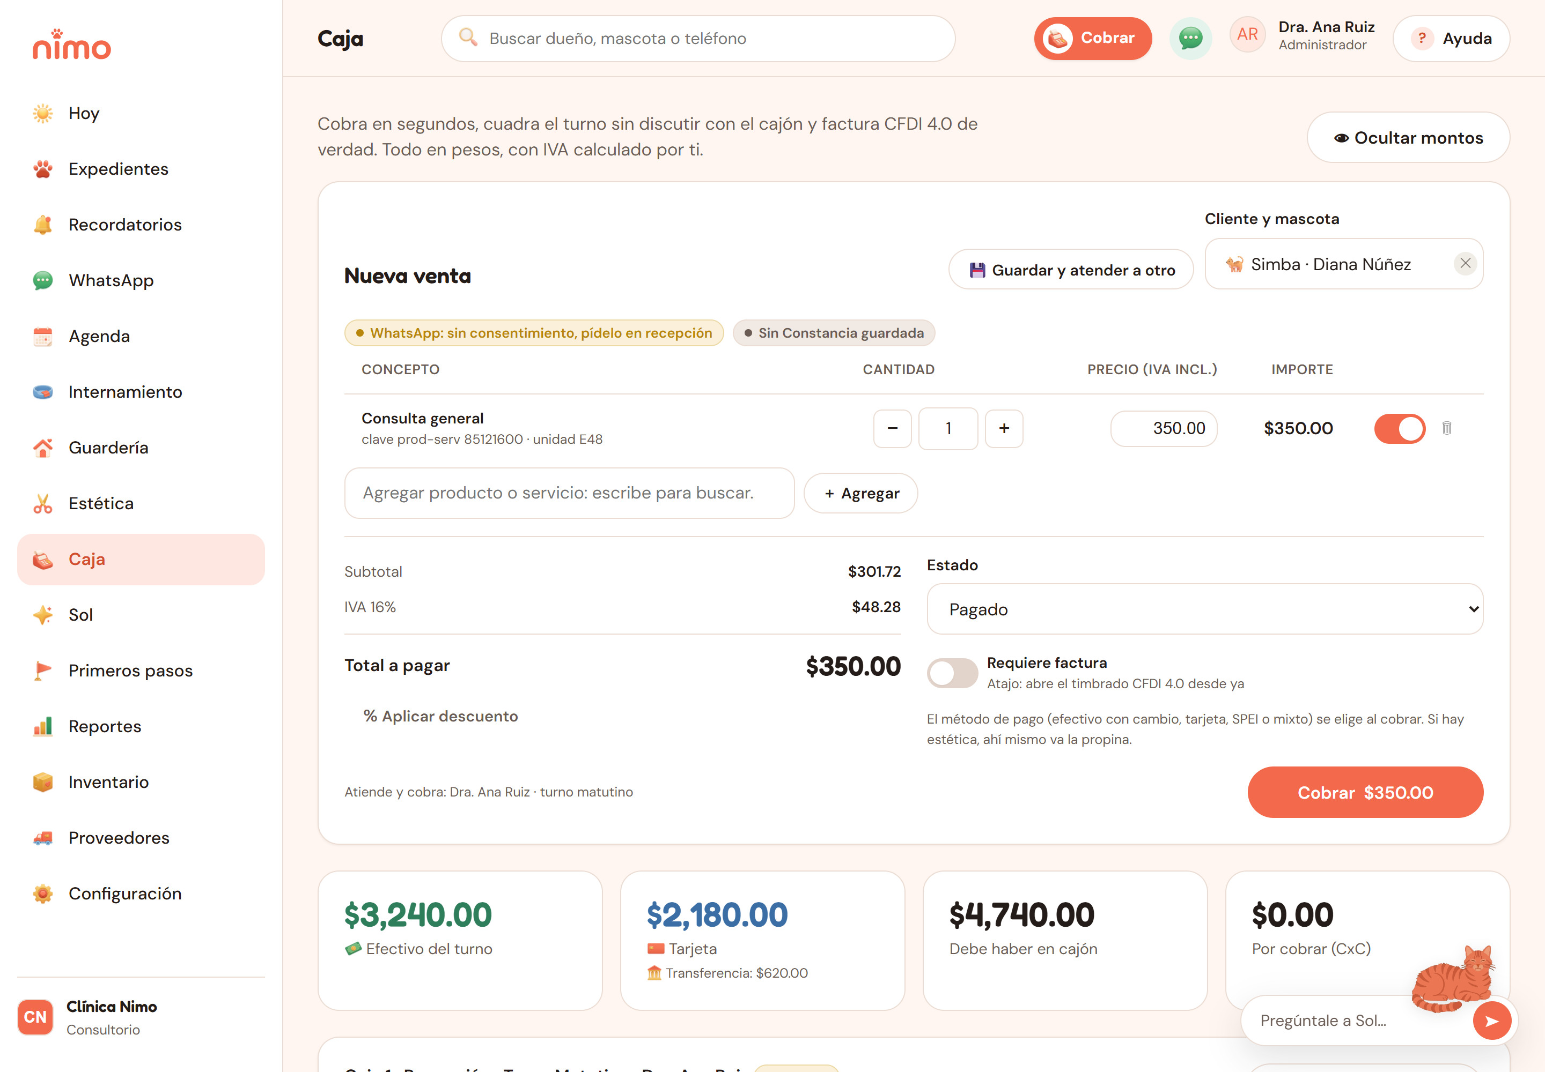
Task: Toggle the Consulta general line switch
Action: point(1400,428)
